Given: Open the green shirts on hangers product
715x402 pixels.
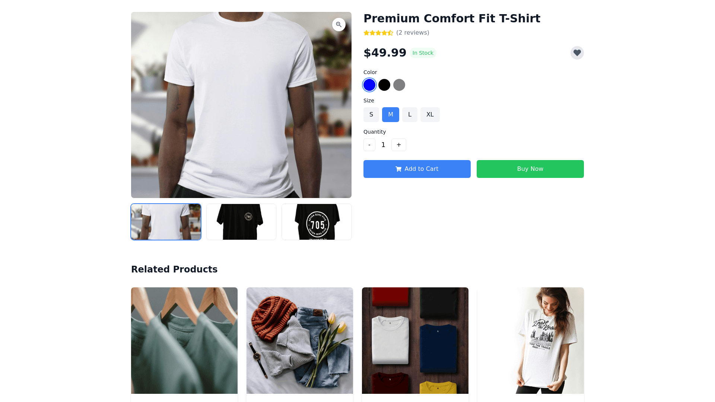Looking at the screenshot, I should coord(184,341).
